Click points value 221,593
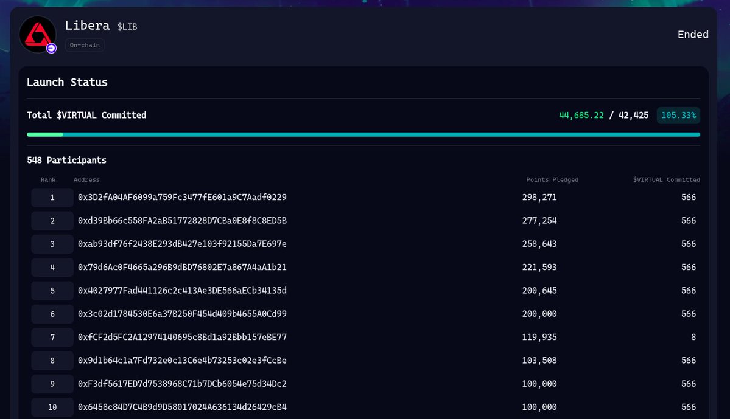Image resolution: width=730 pixels, height=419 pixels. pos(539,268)
